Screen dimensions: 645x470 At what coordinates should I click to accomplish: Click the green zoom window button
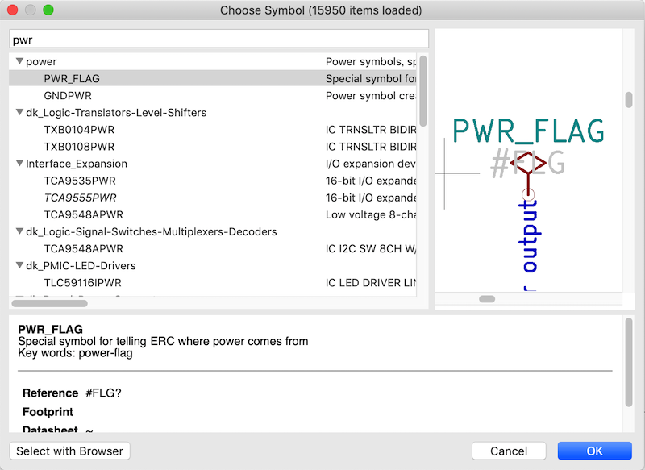tap(48, 10)
